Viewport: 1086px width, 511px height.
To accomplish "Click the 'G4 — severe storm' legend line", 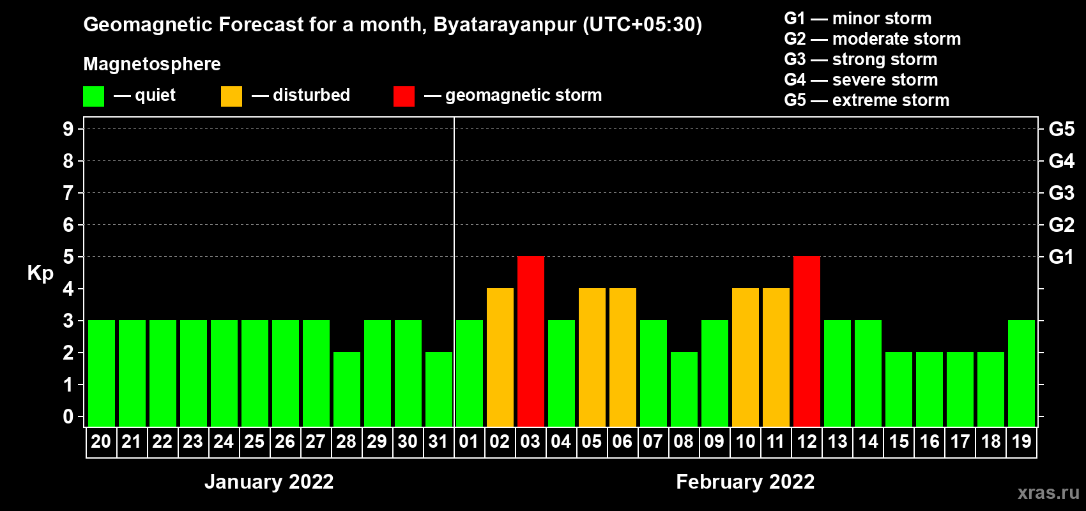I will click(x=861, y=80).
